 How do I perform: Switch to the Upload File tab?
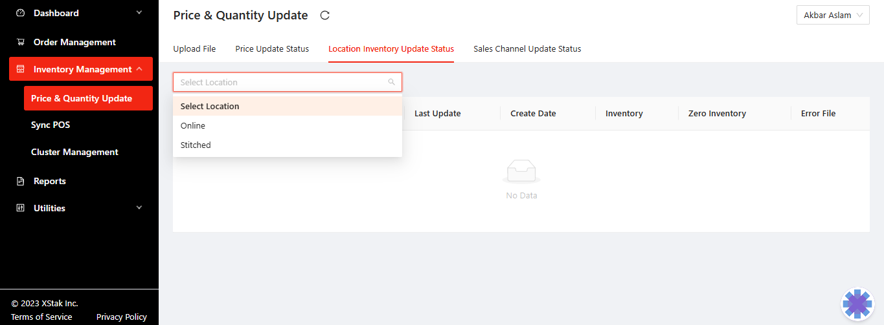pos(194,48)
